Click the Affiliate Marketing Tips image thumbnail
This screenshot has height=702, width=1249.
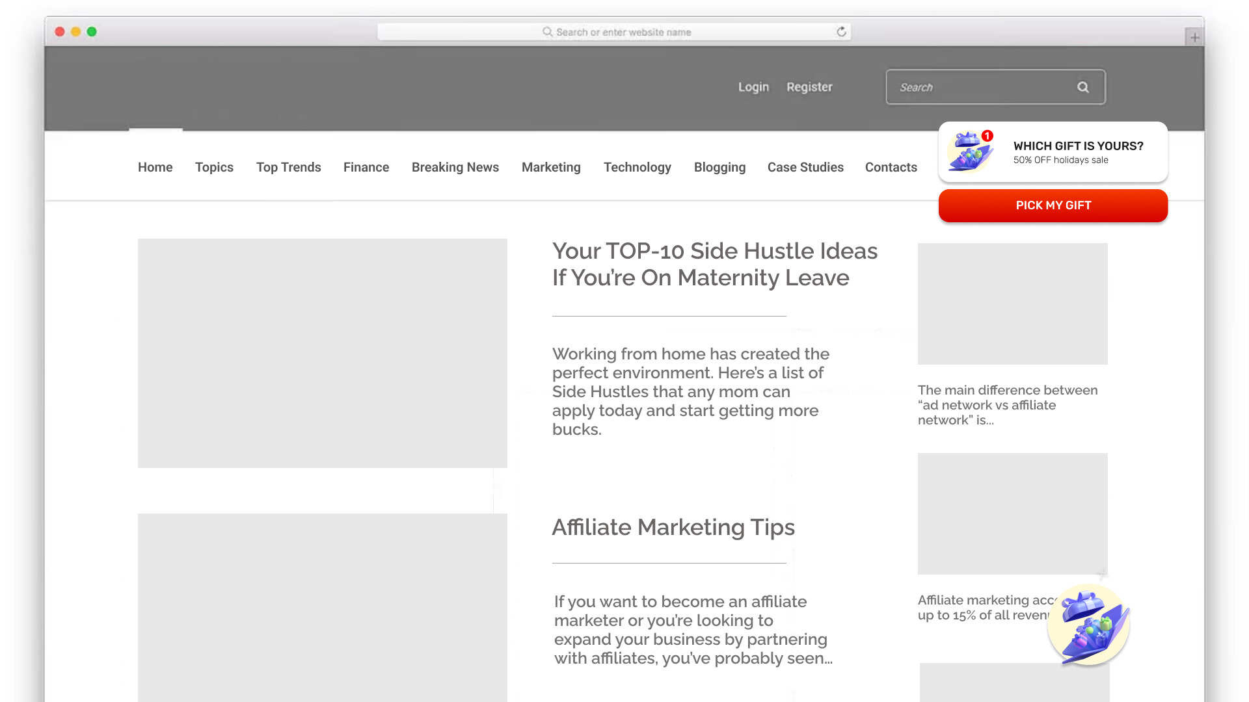[322, 608]
